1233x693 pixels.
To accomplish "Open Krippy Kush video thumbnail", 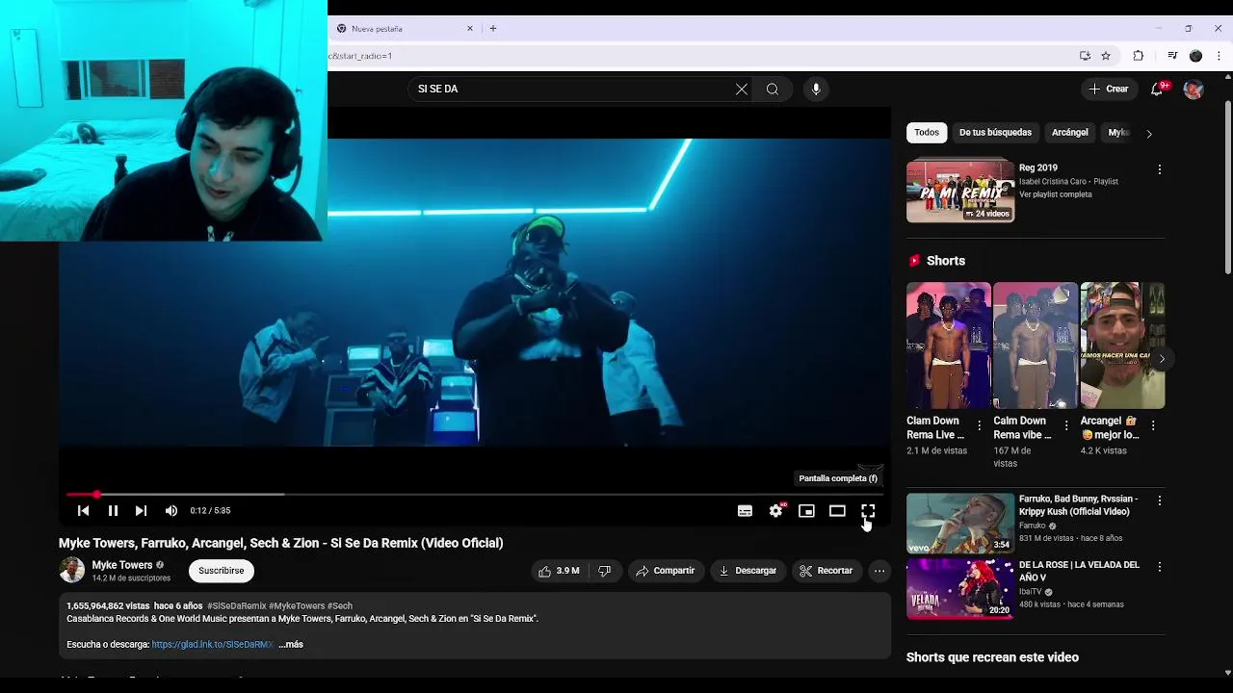I will pyautogui.click(x=960, y=523).
